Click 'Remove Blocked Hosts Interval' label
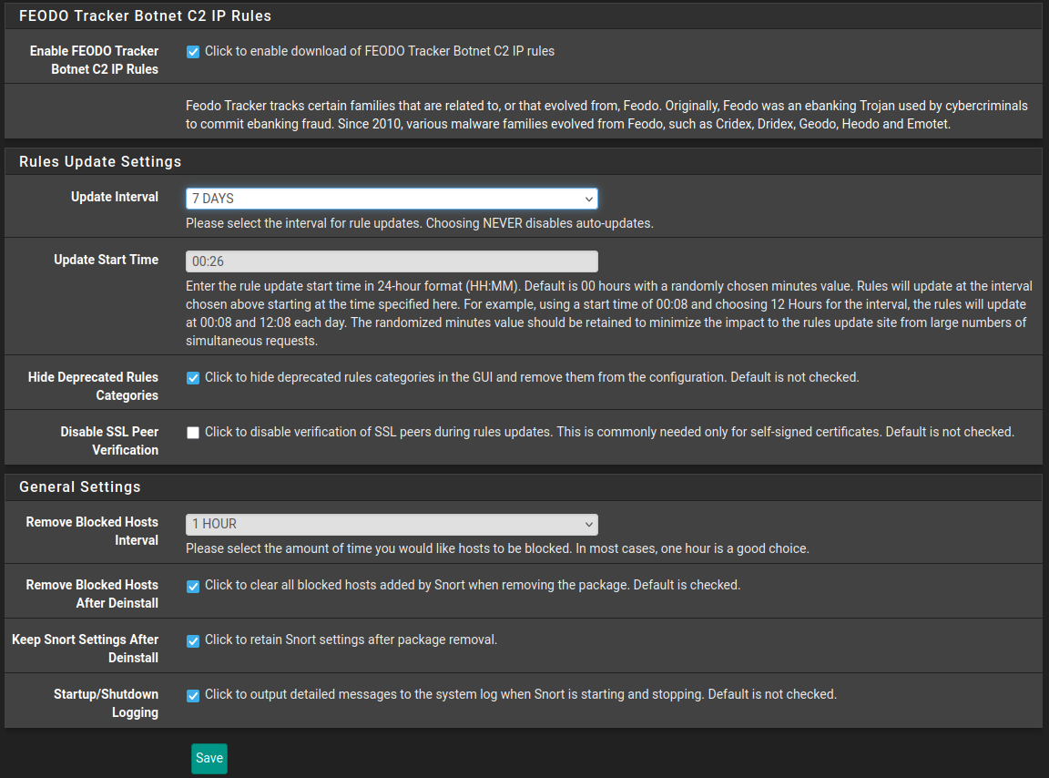The width and height of the screenshot is (1049, 778). pyautogui.click(x=92, y=532)
